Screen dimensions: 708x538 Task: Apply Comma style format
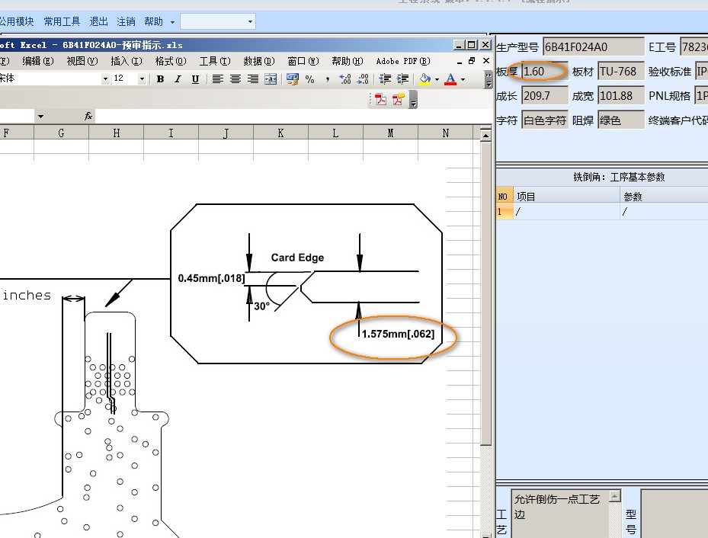(x=328, y=79)
